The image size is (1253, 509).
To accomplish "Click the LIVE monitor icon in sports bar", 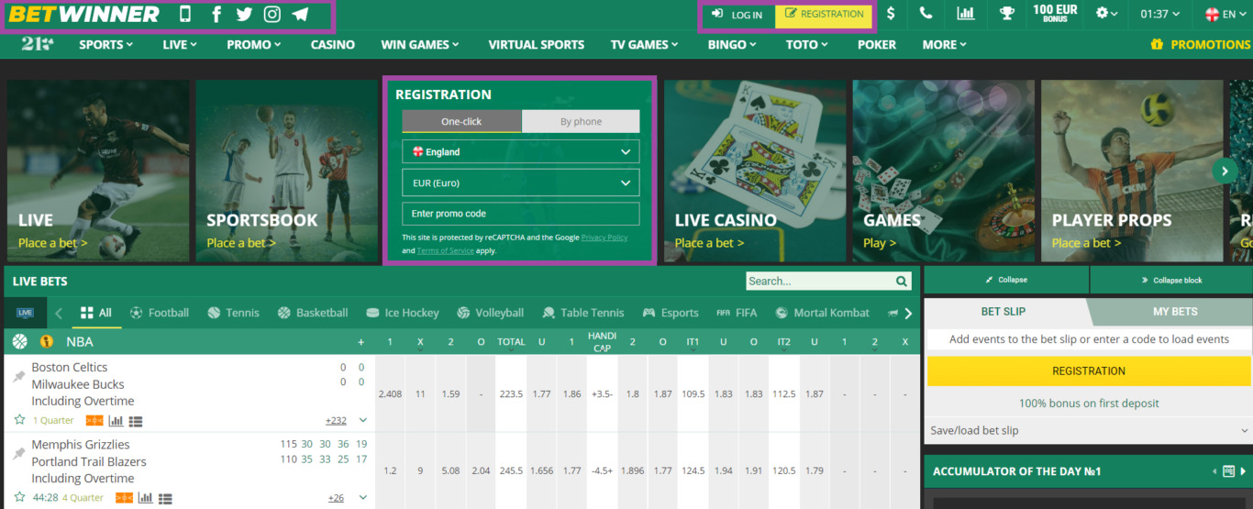I will [25, 313].
